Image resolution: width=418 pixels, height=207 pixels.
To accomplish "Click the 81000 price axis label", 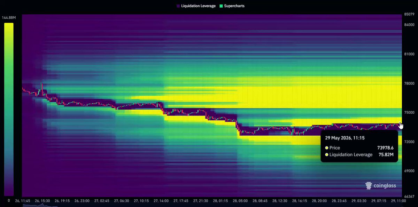I will pyautogui.click(x=409, y=54).
